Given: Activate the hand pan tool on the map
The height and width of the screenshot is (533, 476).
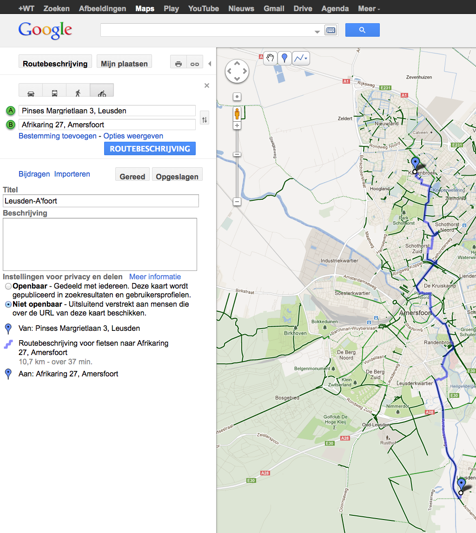Looking at the screenshot, I should click(270, 58).
